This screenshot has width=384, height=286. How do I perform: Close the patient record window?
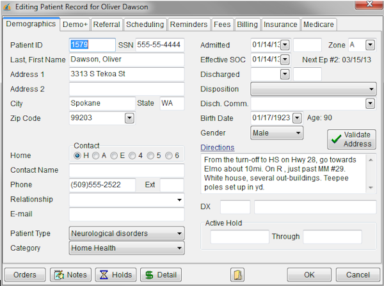point(369,4)
